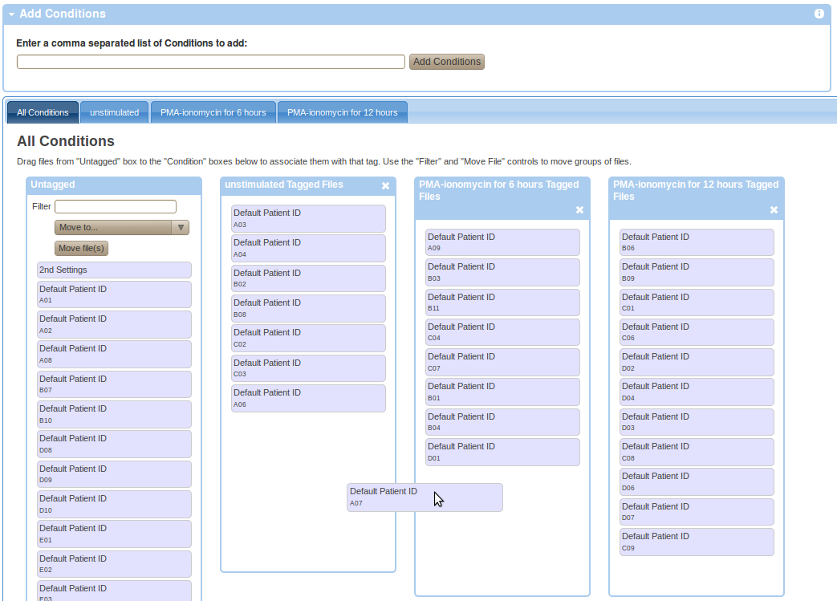Click the Filter text box in Untagged panel
Viewport: 837px width, 601px height.
(115, 206)
